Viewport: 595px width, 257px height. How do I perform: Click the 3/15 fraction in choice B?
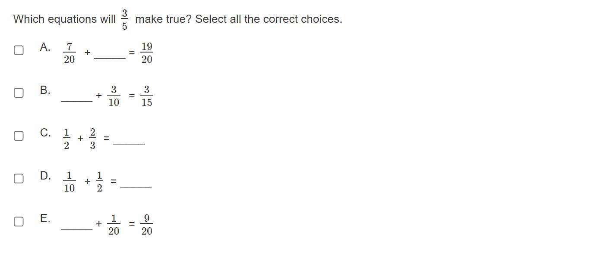click(147, 96)
